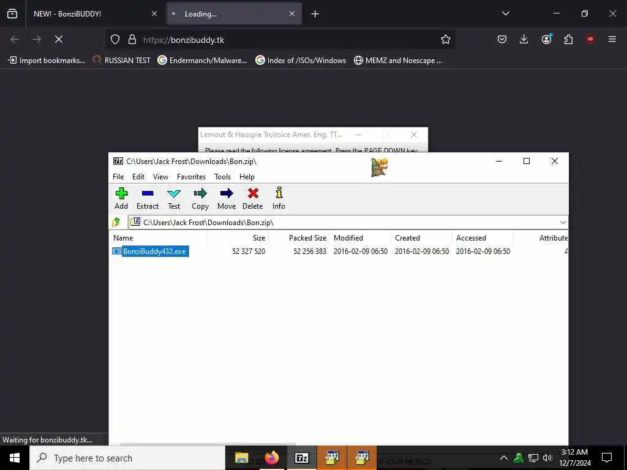This screenshot has height=470, width=627.
Task: Open the list all tabs chevron
Action: [x=505, y=13]
